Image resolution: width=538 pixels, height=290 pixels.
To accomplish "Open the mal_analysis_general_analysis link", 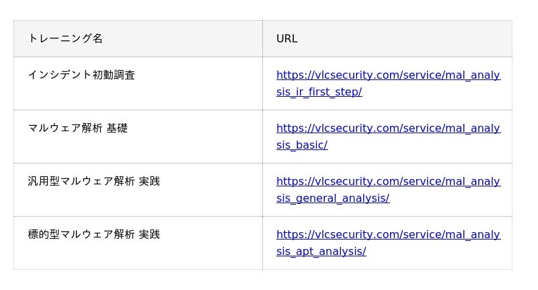I will click(388, 190).
